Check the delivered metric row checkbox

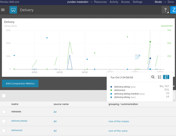click(4, 131)
